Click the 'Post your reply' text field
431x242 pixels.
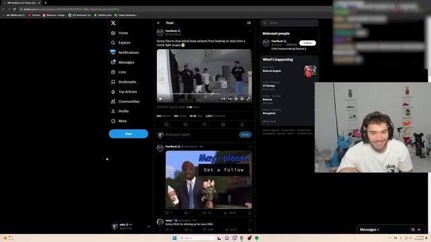(201, 134)
